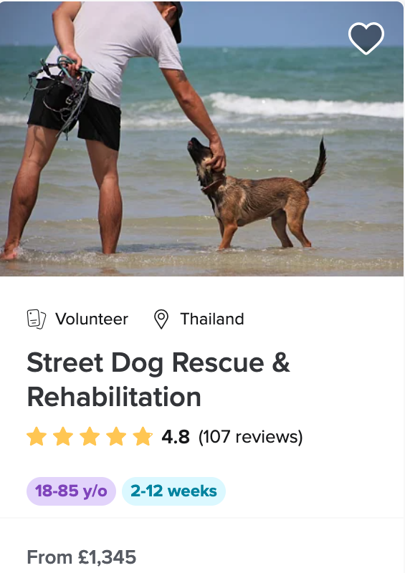Click the first rating star

click(x=37, y=436)
